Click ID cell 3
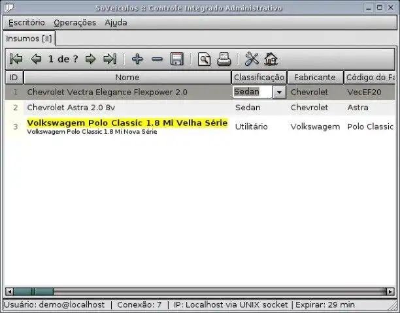The width and height of the screenshot is (400, 313). click(15, 127)
